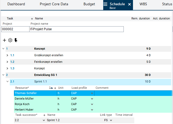Open load profile dropdown for Daniela Müller

[92, 99]
